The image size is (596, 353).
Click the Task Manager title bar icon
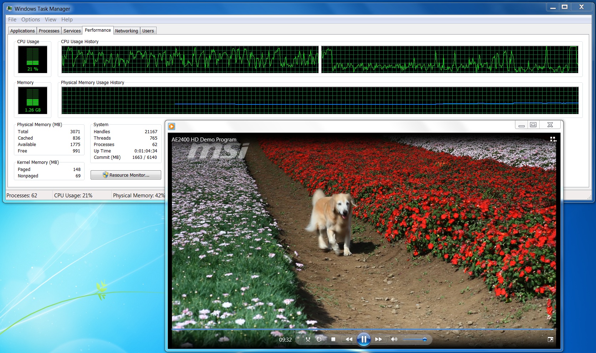coord(9,9)
